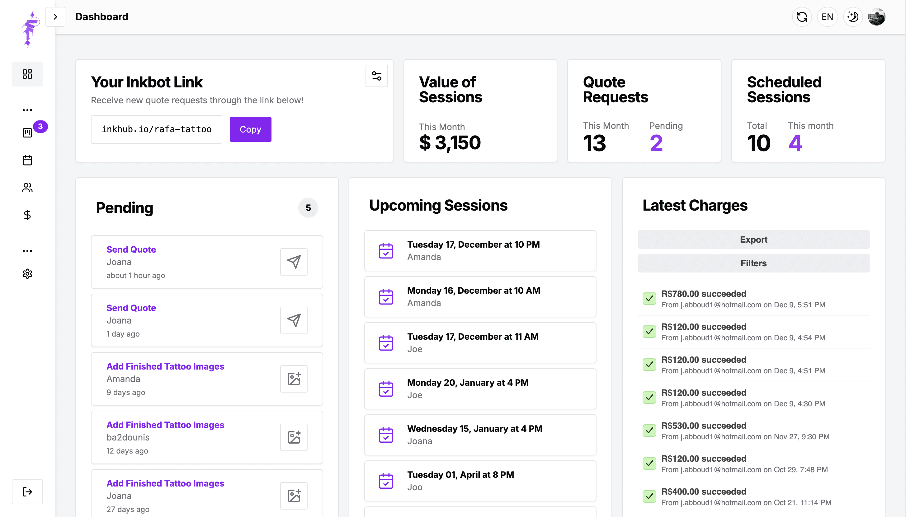Open the calendar icon in the sidebar

click(x=27, y=160)
